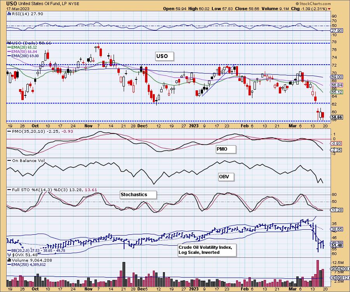Click the Stochastics annotation box
350x292 pixels.
click(138, 195)
